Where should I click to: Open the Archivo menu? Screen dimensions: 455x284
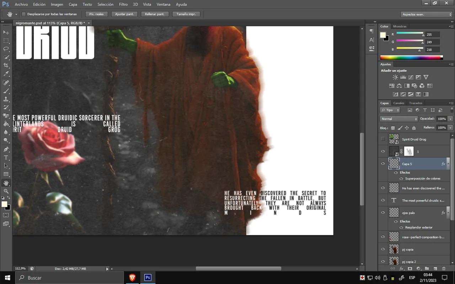click(x=21, y=4)
